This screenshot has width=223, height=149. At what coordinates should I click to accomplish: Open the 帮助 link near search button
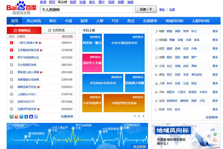(162, 10)
